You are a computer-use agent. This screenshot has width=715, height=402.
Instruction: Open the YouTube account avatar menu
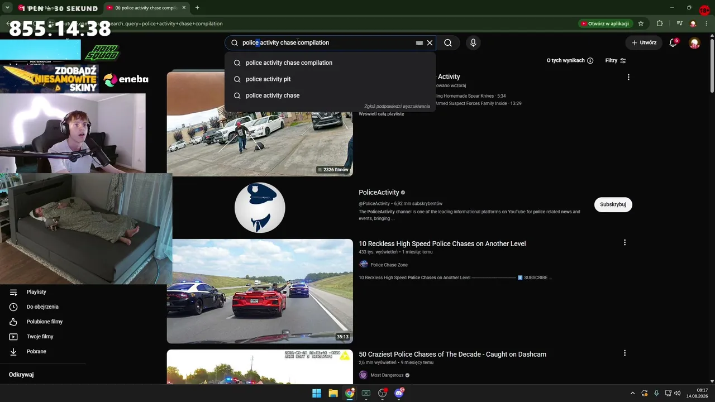click(694, 43)
